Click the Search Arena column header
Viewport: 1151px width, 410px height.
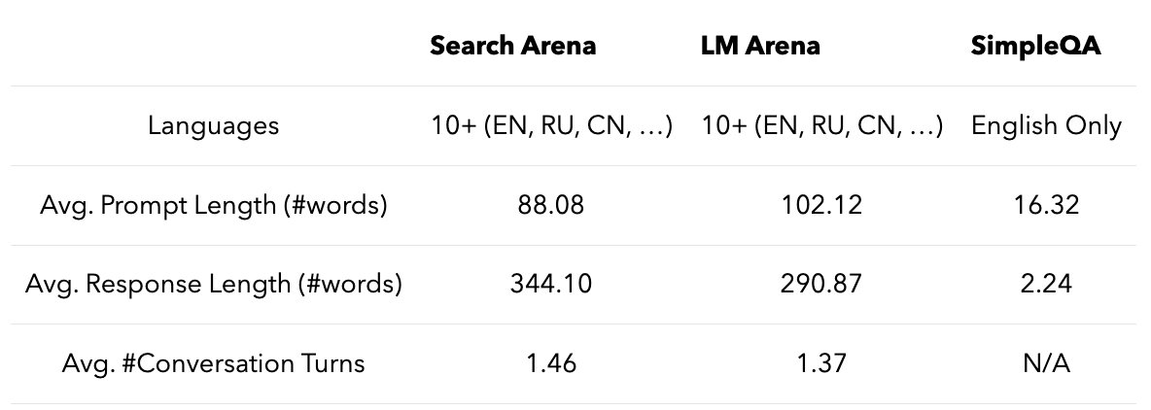click(x=512, y=46)
